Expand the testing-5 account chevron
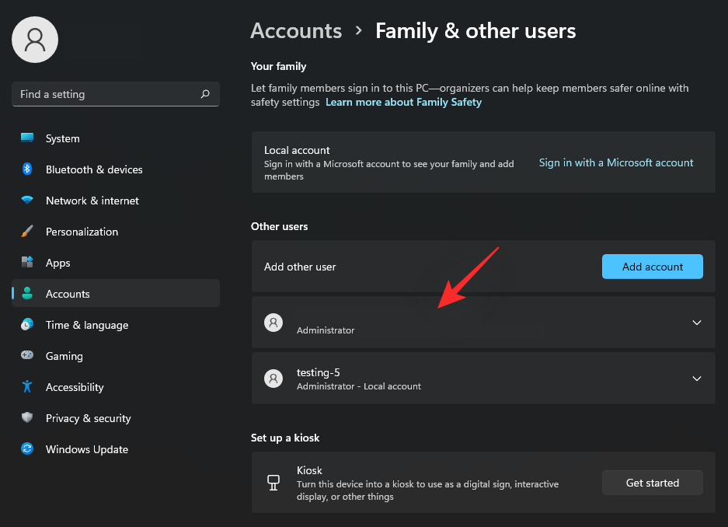 click(696, 379)
